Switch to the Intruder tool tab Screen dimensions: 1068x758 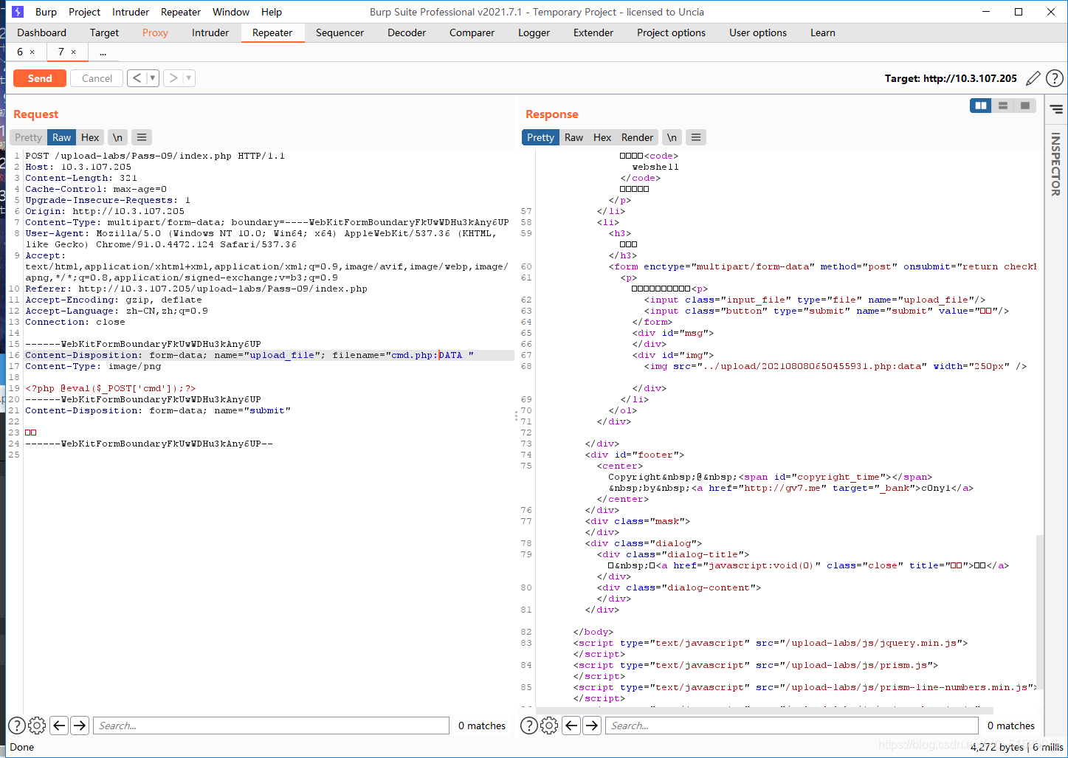(x=210, y=32)
